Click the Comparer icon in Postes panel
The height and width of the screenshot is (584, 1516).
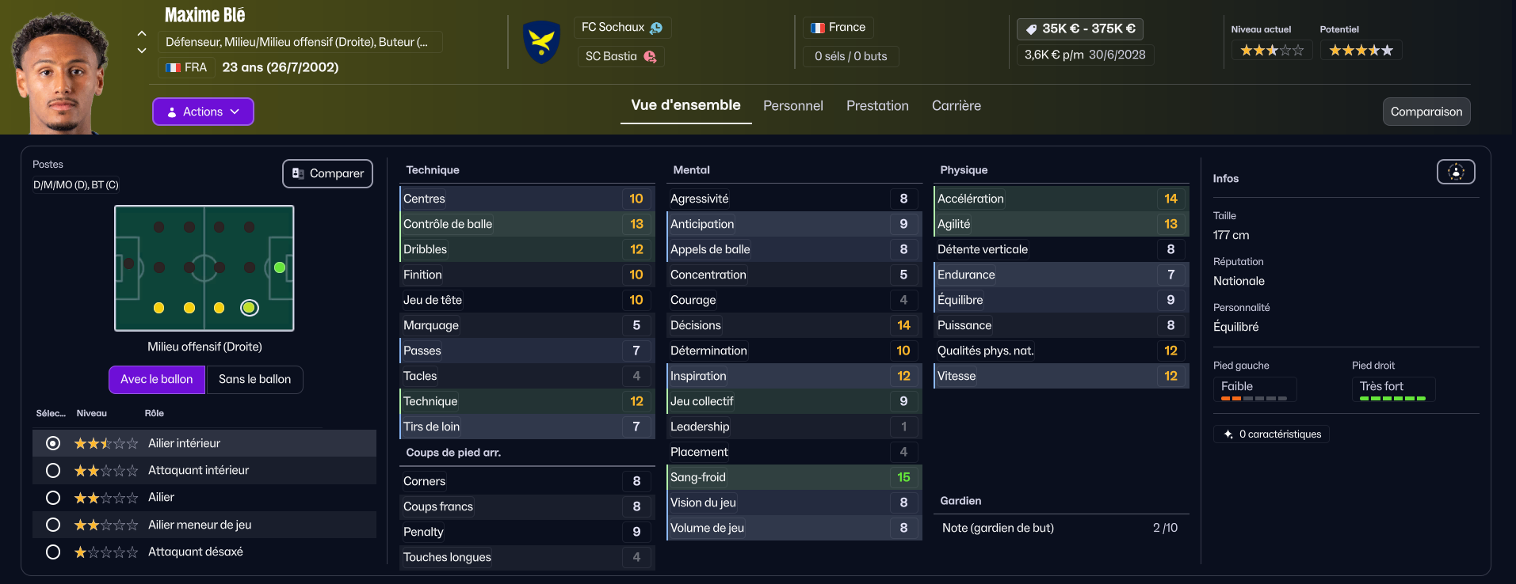pos(298,173)
